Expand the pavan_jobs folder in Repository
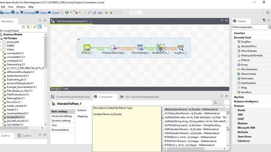The image size is (271, 152). 1,42
